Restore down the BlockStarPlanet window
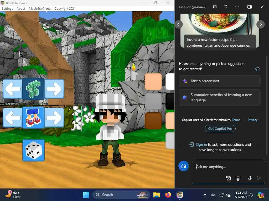The height and width of the screenshot is (201, 269). point(156,3)
